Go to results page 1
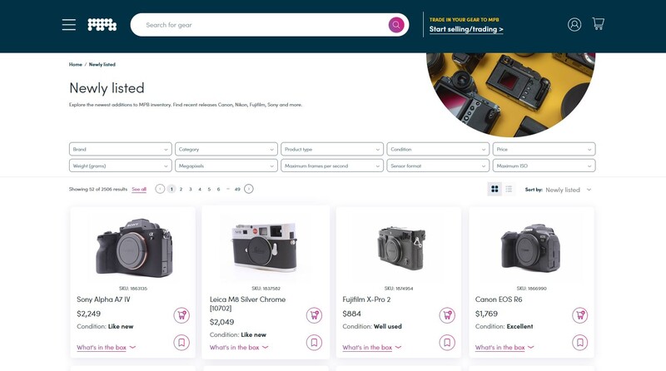The height and width of the screenshot is (371, 666). click(x=171, y=189)
